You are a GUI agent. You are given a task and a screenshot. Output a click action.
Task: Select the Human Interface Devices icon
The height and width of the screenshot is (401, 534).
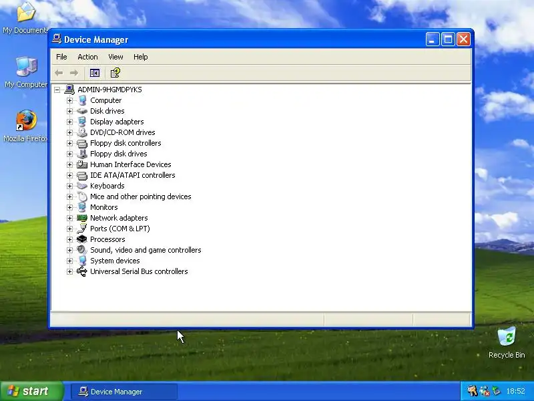pyautogui.click(x=82, y=164)
